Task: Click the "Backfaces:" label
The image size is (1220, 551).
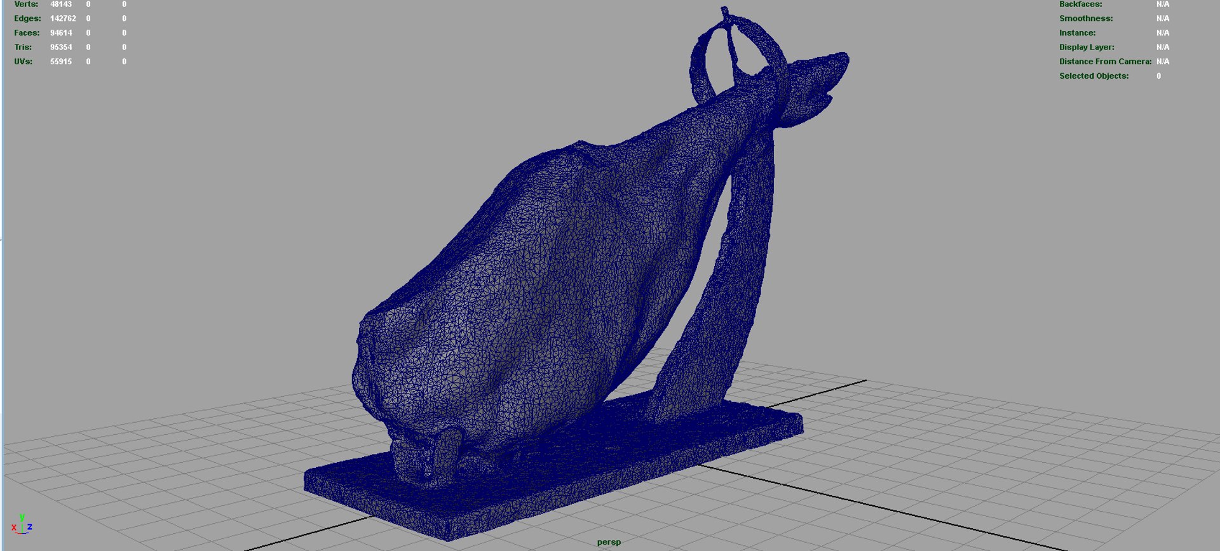Action: [1081, 4]
